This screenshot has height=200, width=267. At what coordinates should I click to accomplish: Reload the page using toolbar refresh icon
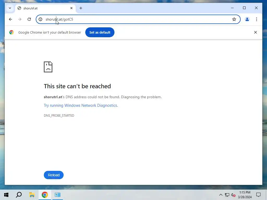pyautogui.click(x=29, y=19)
